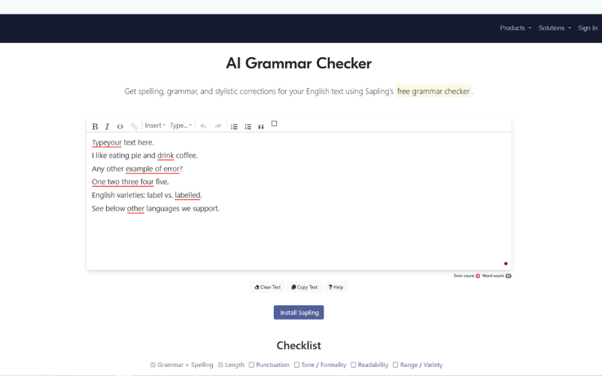
Task: Click the 'AI Grammar Checker' heading
Action: (299, 63)
